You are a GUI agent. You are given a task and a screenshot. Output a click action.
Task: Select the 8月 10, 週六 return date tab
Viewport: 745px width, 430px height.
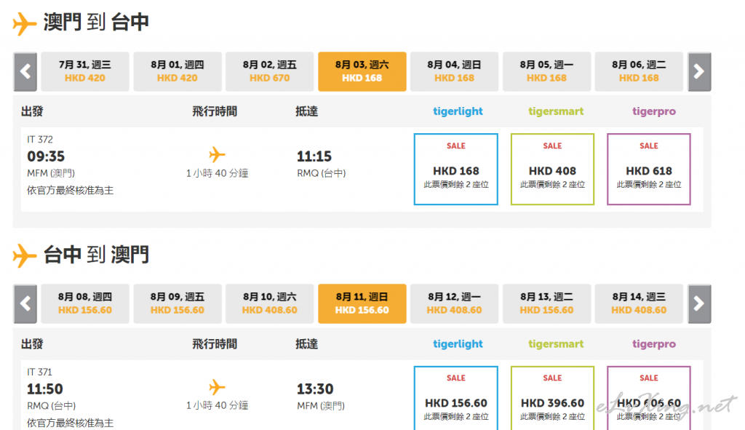pos(269,304)
